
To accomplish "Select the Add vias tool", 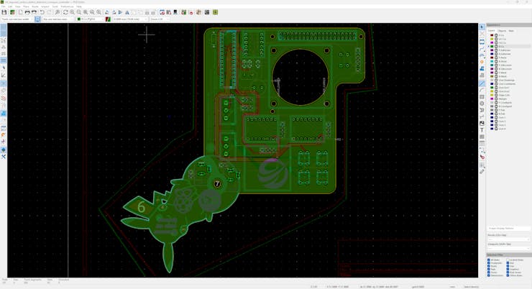I will [x=482, y=62].
